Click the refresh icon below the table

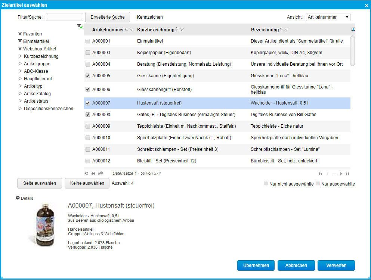click(87, 174)
